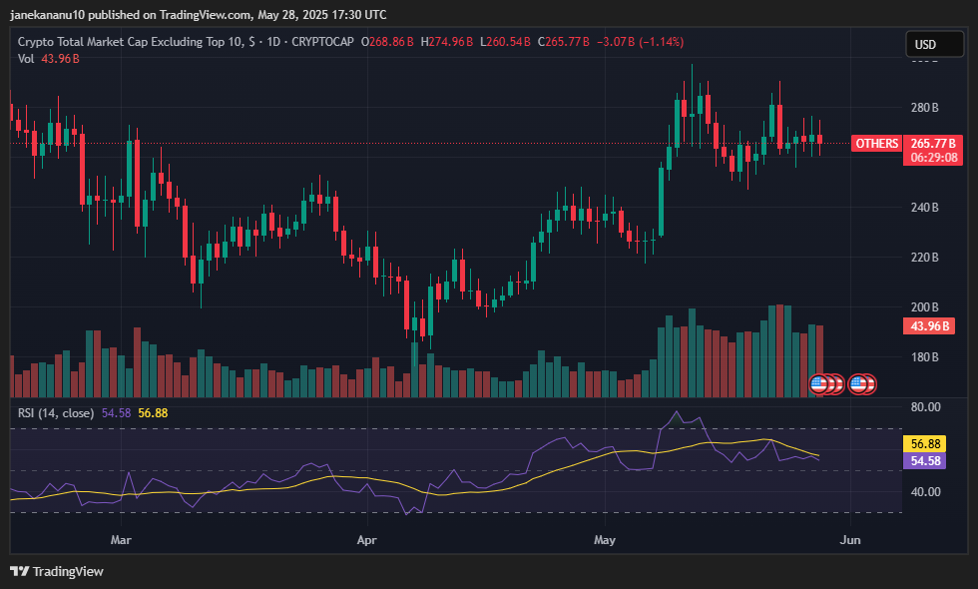The height and width of the screenshot is (589, 978).
Task: Click the yellow 56.88 RSI legend value
Action: click(x=153, y=413)
